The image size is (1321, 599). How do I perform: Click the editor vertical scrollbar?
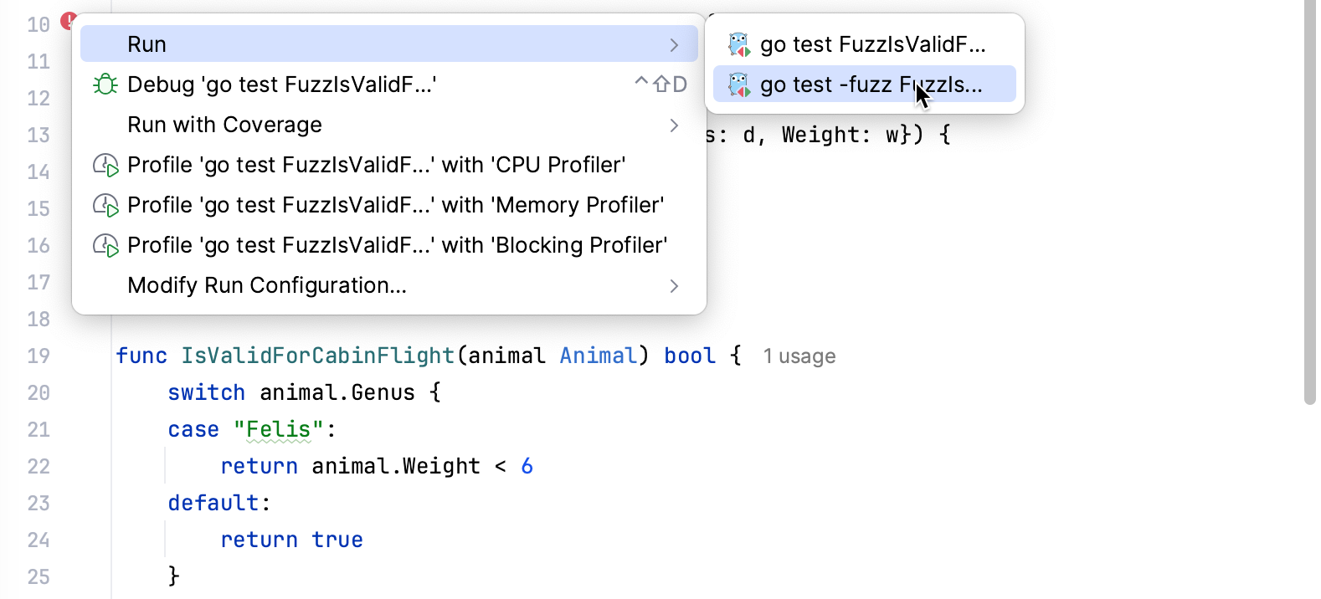(1309, 167)
